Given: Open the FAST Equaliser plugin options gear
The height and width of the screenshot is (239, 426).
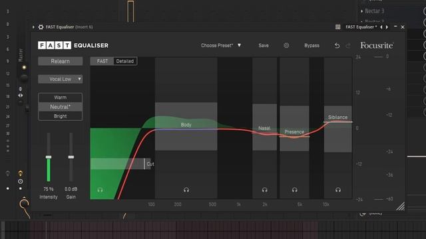Looking at the screenshot, I should (41, 27).
